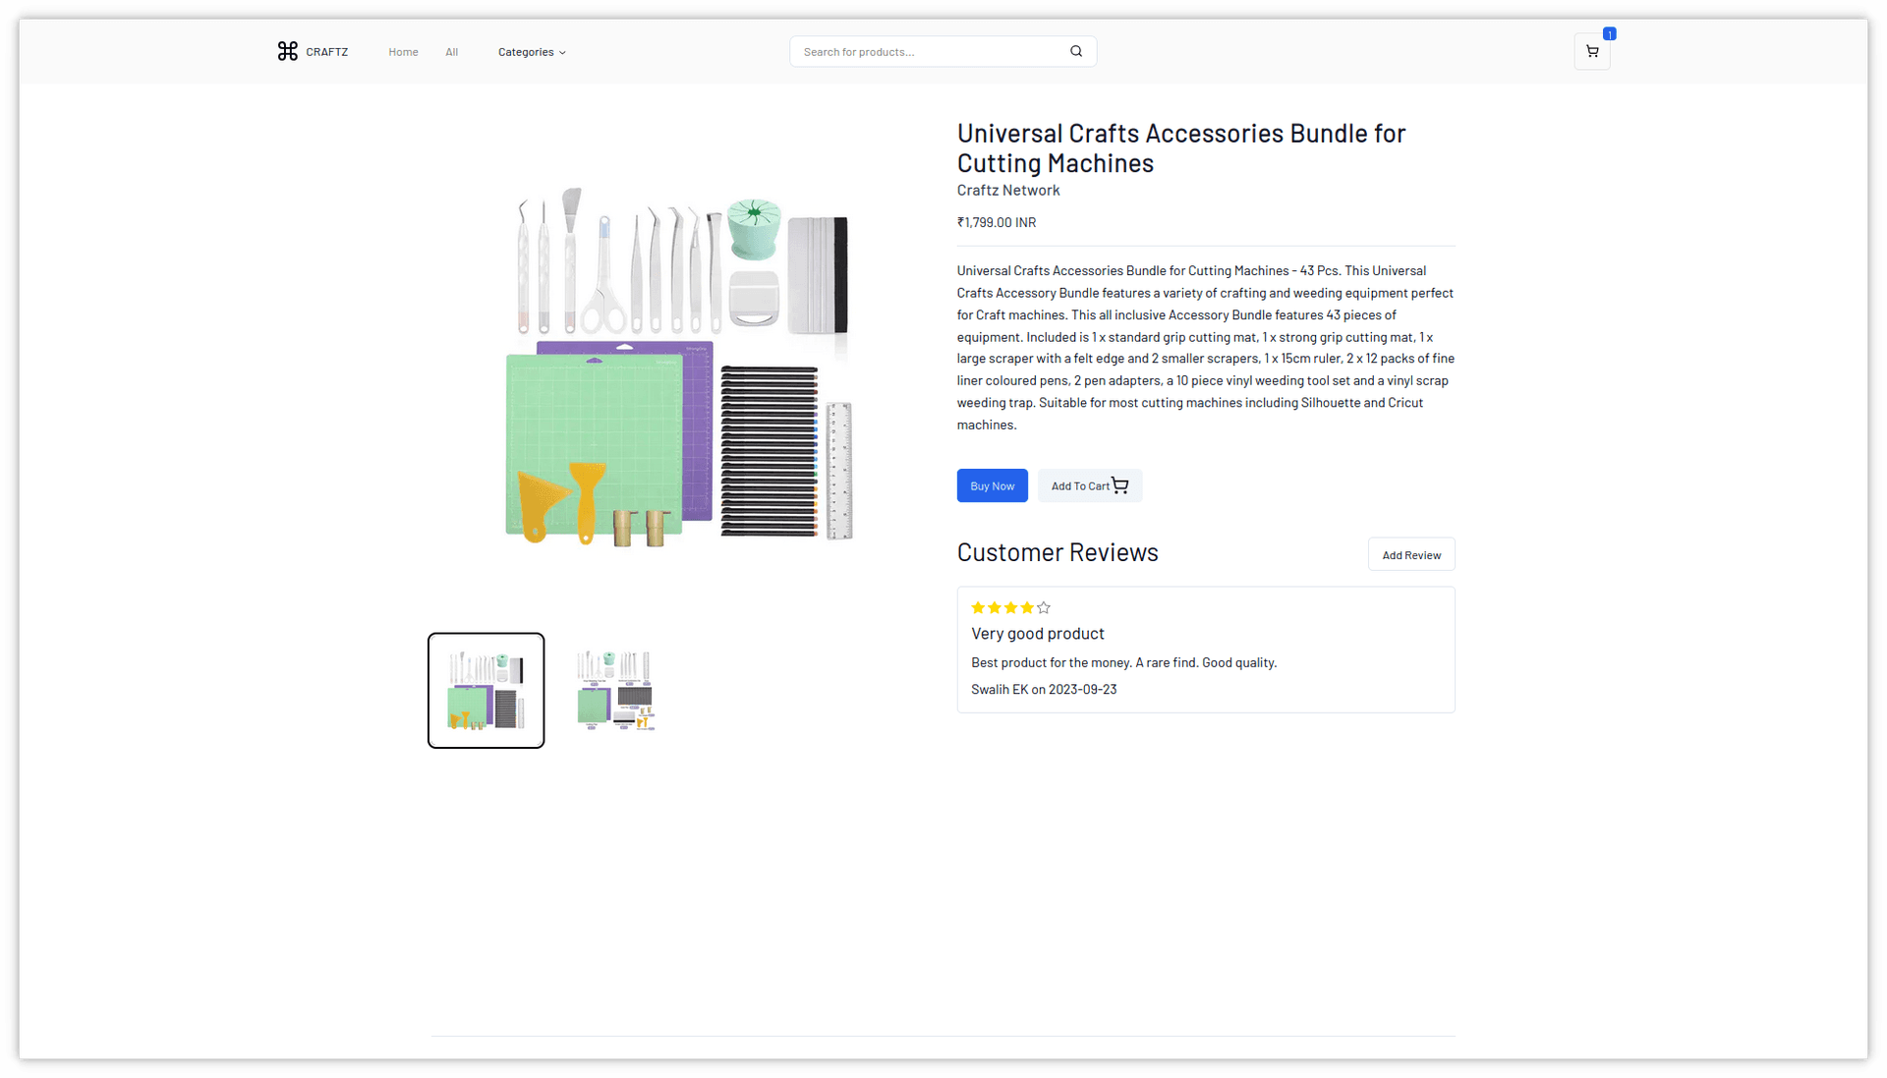
Task: Go to the Home menu item
Action: click(x=403, y=52)
